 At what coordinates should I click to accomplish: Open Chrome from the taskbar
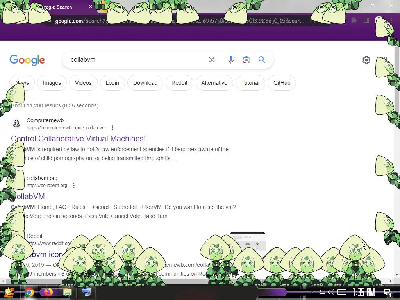tap(29, 292)
